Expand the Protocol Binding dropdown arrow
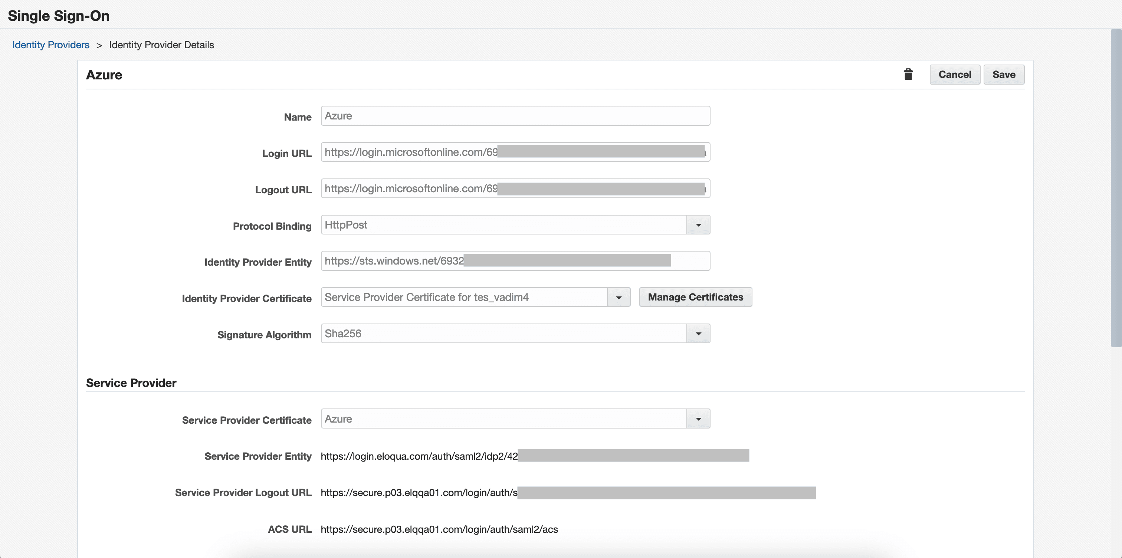 [x=698, y=225]
